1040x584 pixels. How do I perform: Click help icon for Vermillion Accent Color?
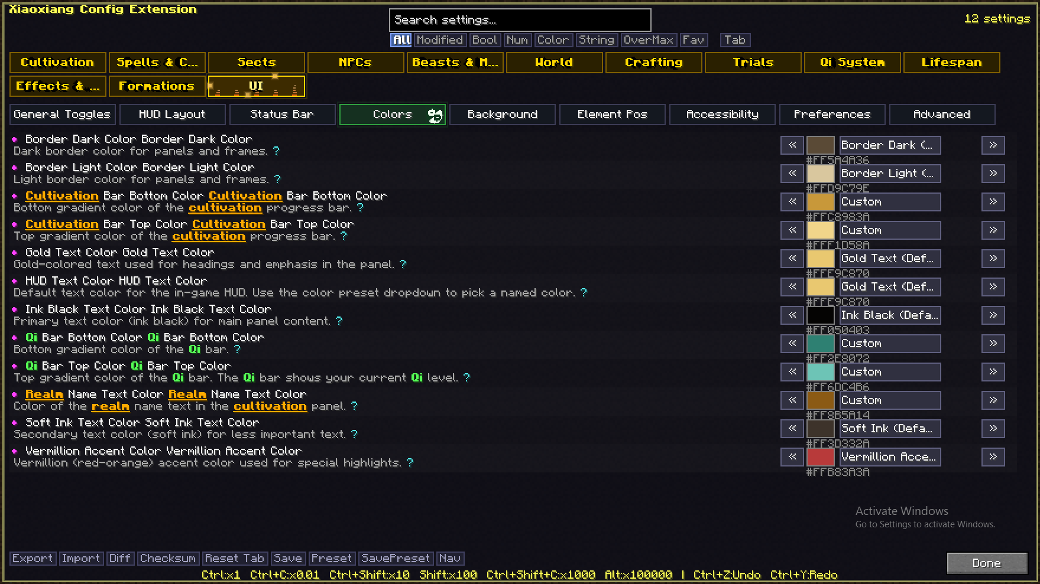tap(410, 462)
